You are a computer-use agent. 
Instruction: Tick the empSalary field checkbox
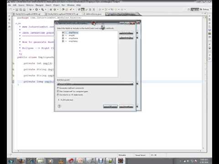(63, 41)
